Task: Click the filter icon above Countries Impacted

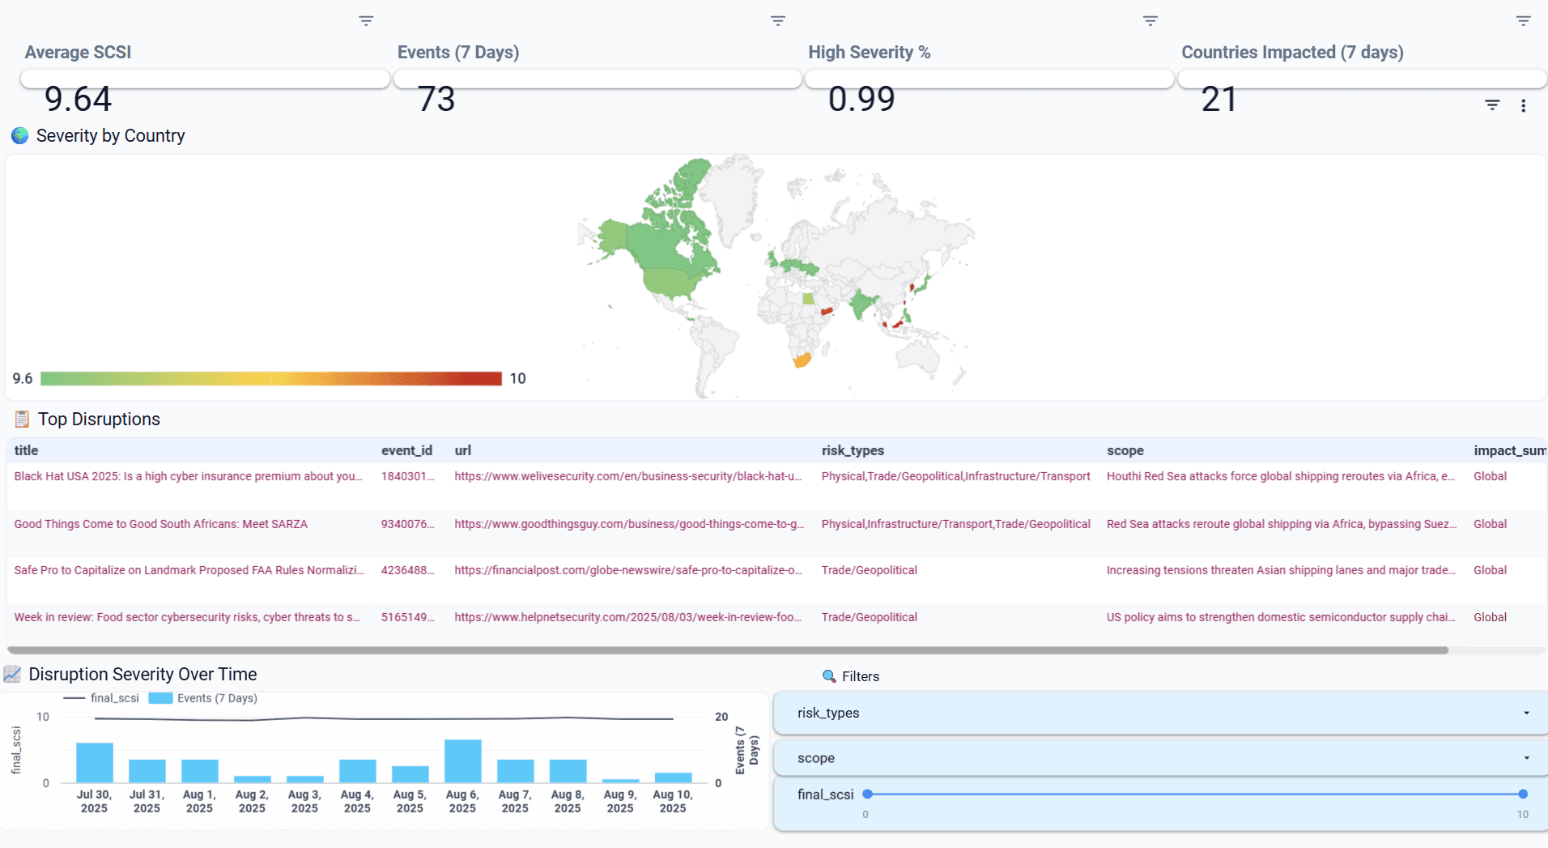Action: 1523,20
